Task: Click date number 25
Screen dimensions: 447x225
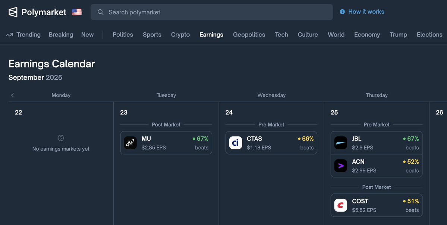Action: (334, 112)
